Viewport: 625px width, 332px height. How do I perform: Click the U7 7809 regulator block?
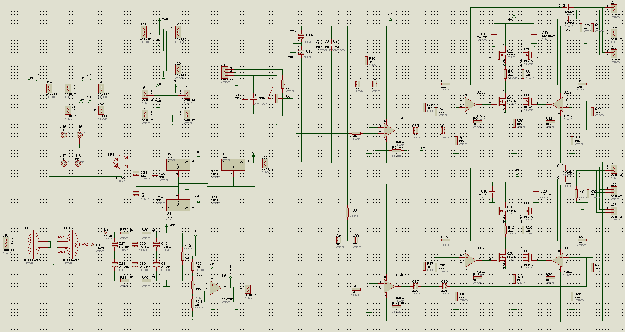[x=233, y=165]
